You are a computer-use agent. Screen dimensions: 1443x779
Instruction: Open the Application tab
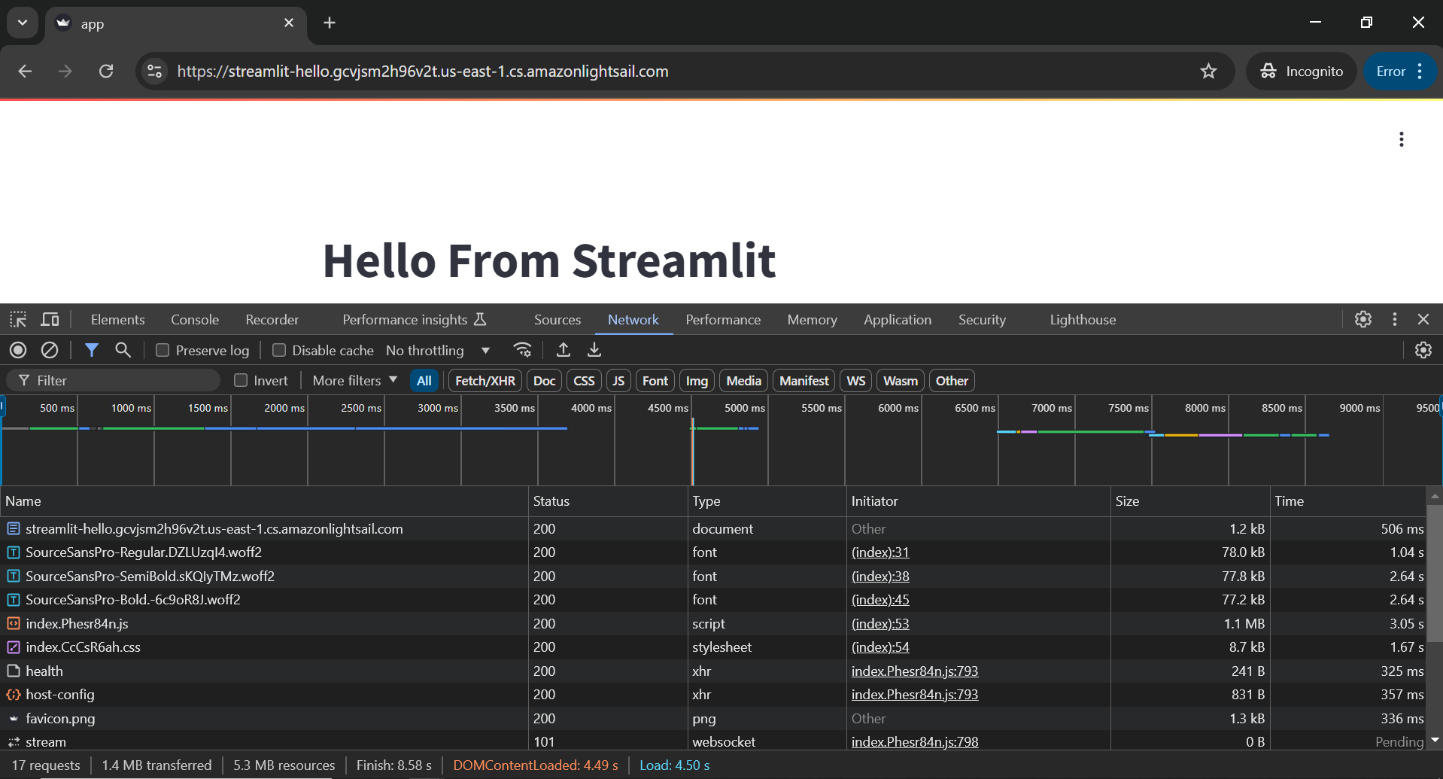pyautogui.click(x=897, y=320)
